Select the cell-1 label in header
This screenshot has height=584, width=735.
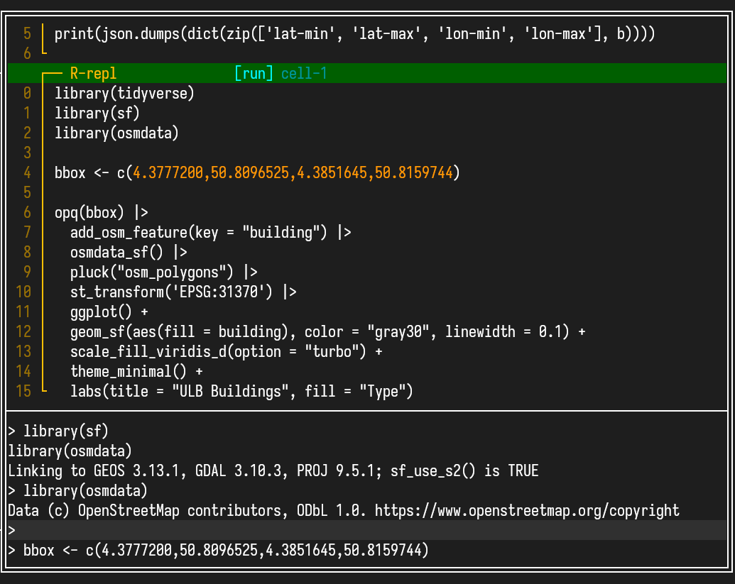(x=304, y=73)
